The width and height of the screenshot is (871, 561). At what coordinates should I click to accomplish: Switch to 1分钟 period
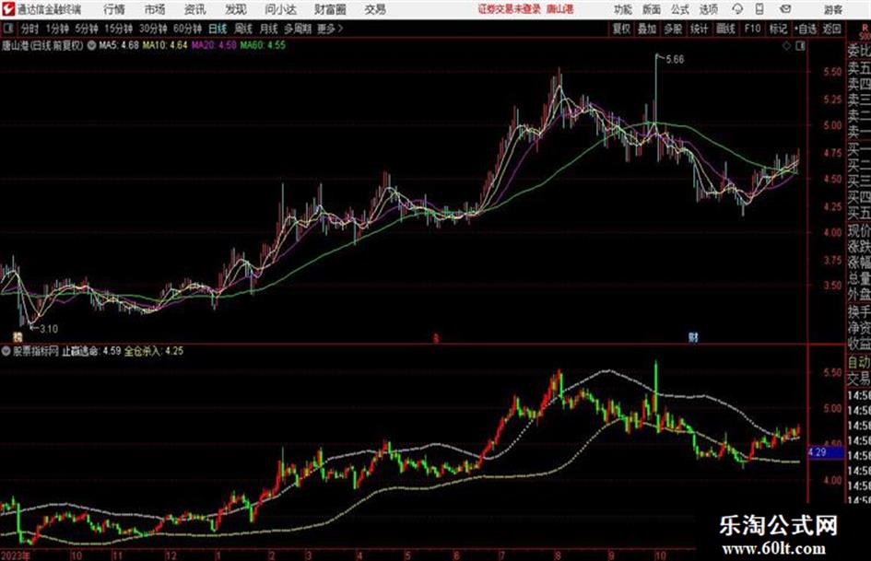(56, 29)
